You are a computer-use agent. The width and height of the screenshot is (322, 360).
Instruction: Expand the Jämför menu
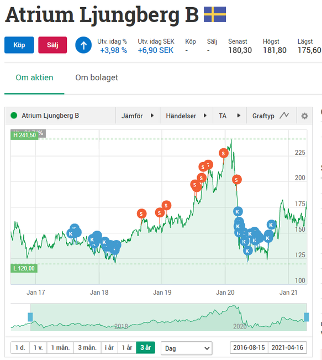tap(138, 116)
